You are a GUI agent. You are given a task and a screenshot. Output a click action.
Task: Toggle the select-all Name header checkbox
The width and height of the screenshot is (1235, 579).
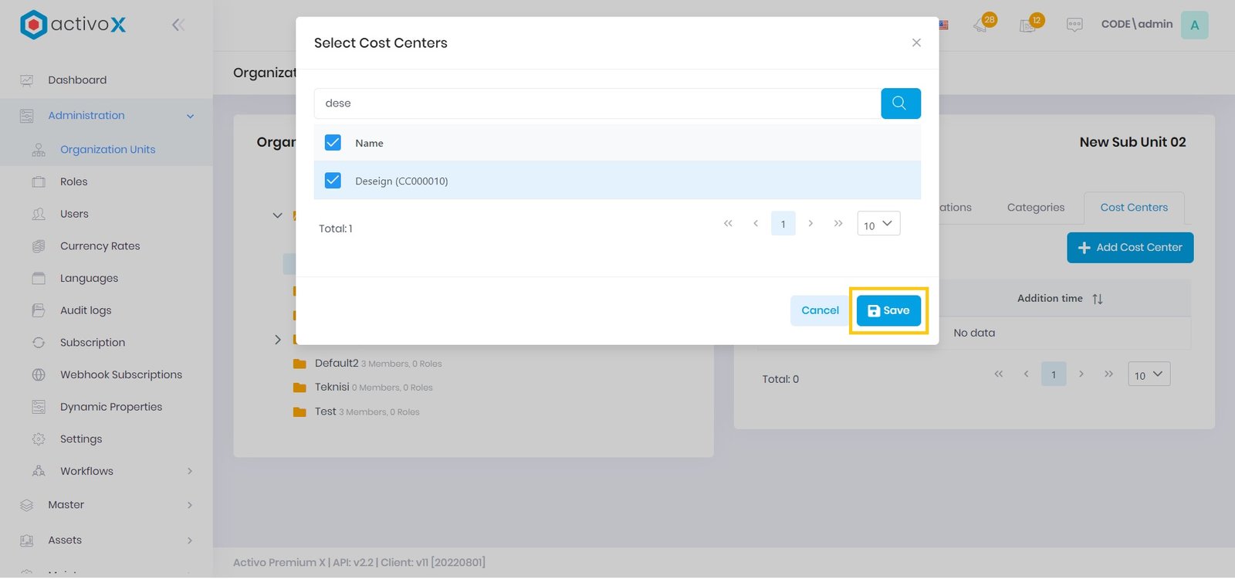333,143
